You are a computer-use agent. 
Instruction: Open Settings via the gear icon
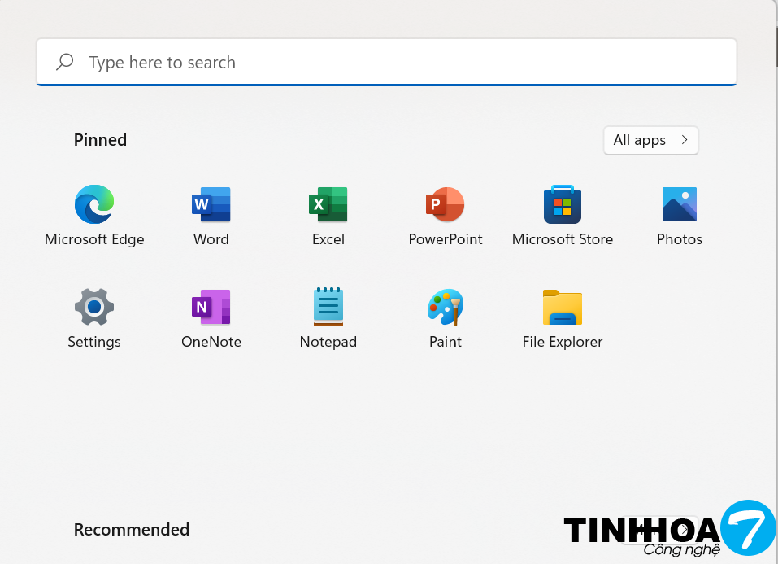tap(94, 307)
